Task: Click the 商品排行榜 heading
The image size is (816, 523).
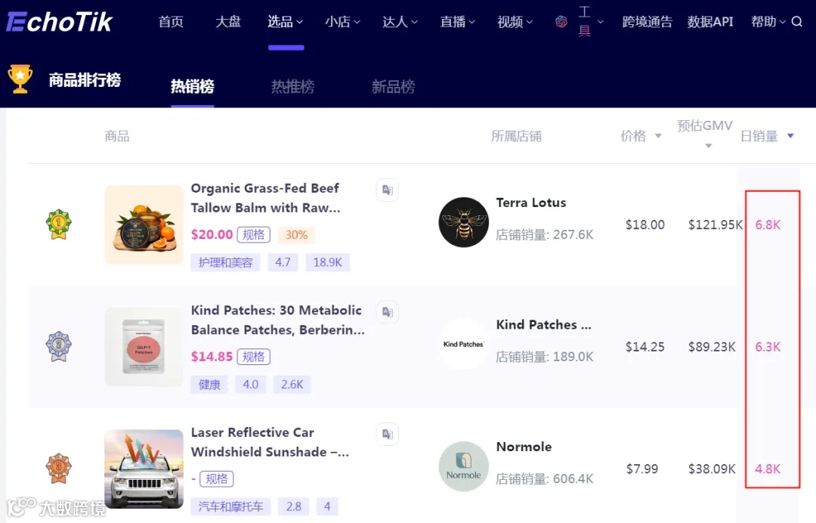Action: pyautogui.click(x=85, y=79)
